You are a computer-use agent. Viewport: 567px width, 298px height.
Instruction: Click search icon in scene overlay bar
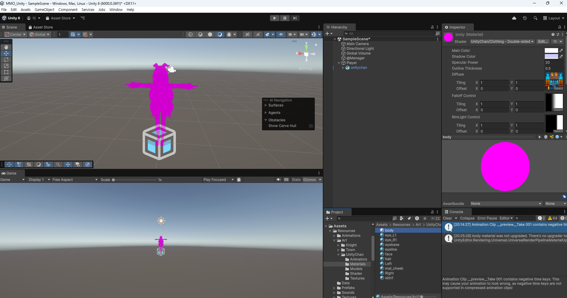click(58, 164)
